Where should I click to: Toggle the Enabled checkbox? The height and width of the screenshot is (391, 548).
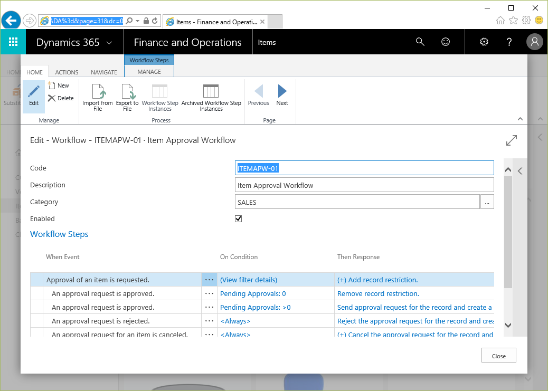click(x=238, y=219)
